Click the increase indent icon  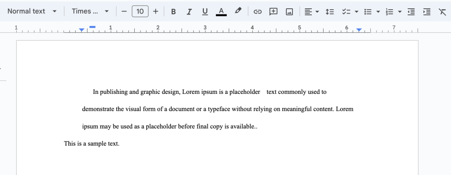(x=427, y=12)
